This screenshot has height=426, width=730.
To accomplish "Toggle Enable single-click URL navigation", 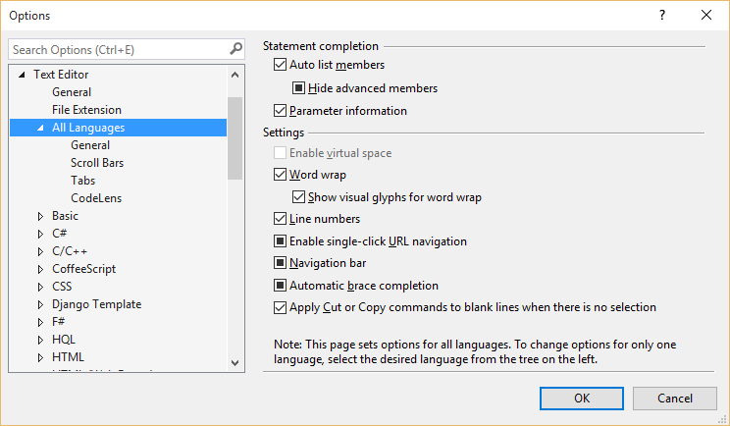I will pos(281,241).
